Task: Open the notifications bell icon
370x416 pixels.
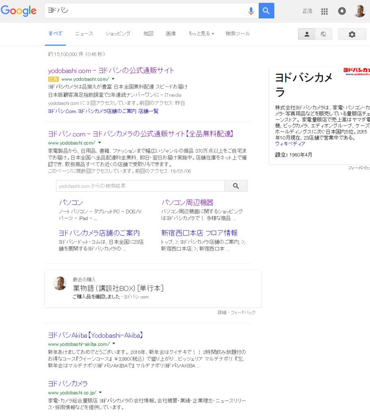Action: 342,11
